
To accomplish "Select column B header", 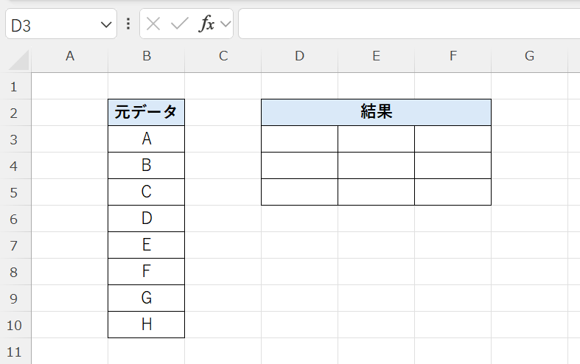I will [x=147, y=56].
